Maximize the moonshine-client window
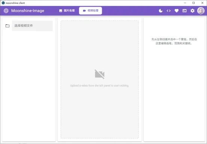The image size is (207, 144). click(194, 3)
